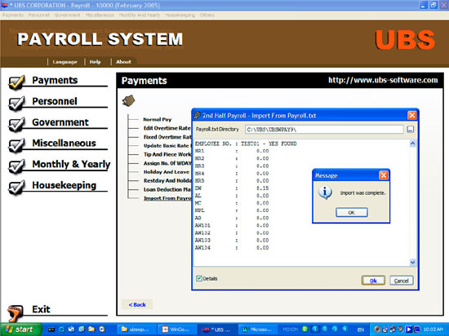
Task: Open Help in the header bar
Action: pos(95,62)
